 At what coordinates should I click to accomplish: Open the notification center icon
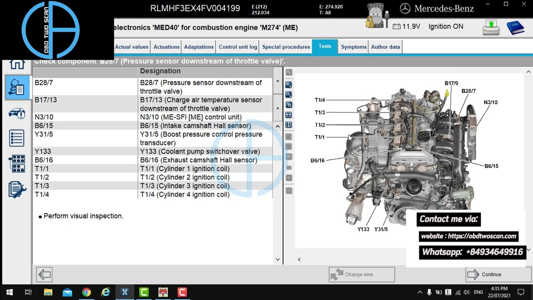tap(521, 292)
